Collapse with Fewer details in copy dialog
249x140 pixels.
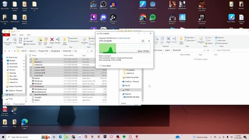click(x=105, y=66)
